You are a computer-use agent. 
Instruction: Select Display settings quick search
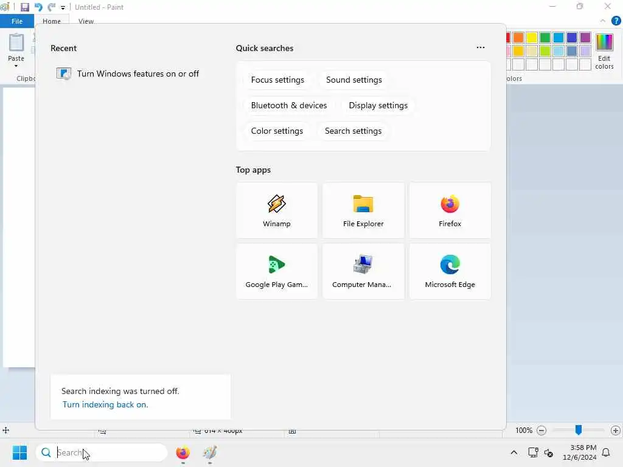[x=378, y=105]
